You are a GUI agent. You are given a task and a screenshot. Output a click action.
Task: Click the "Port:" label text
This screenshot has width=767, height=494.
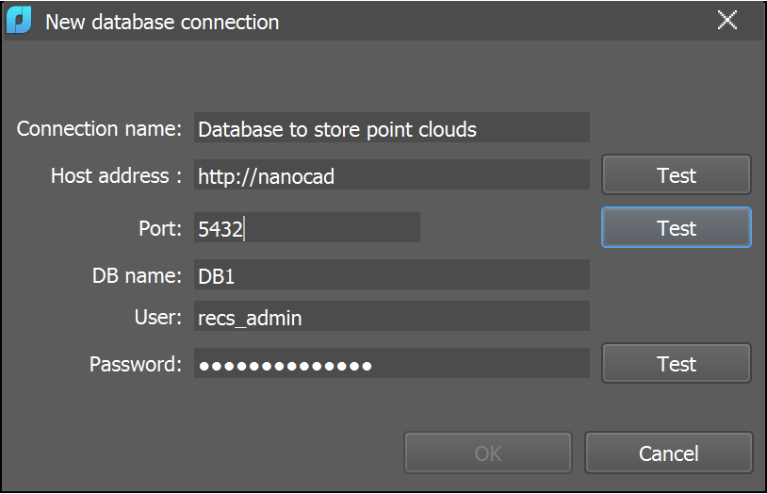158,228
